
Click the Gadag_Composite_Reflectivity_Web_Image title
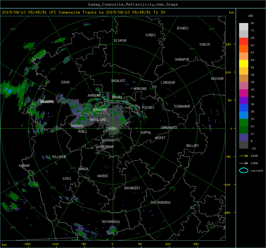coord(133,4)
